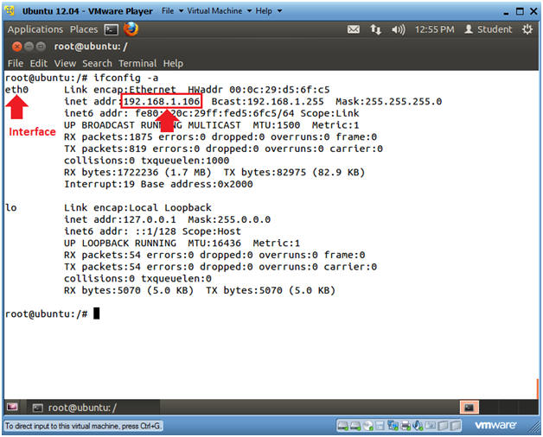
Task: Click the txqueuelen:1000 text
Action: [185, 161]
